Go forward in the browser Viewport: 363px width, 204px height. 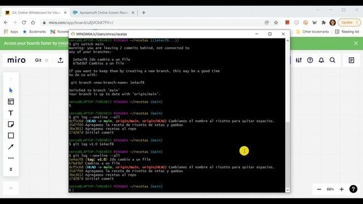coord(15,23)
